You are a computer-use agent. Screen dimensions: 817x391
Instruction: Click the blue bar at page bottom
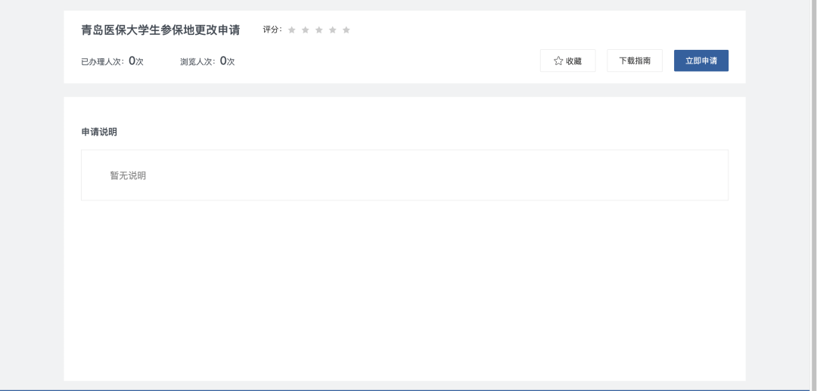[408, 389]
